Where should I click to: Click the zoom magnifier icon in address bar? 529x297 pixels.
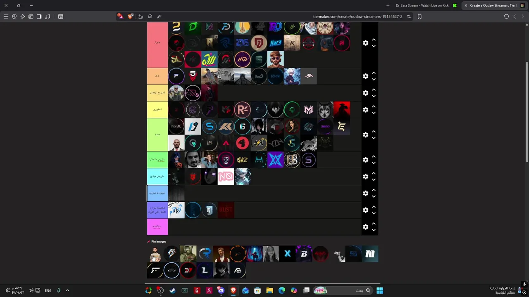[150, 16]
